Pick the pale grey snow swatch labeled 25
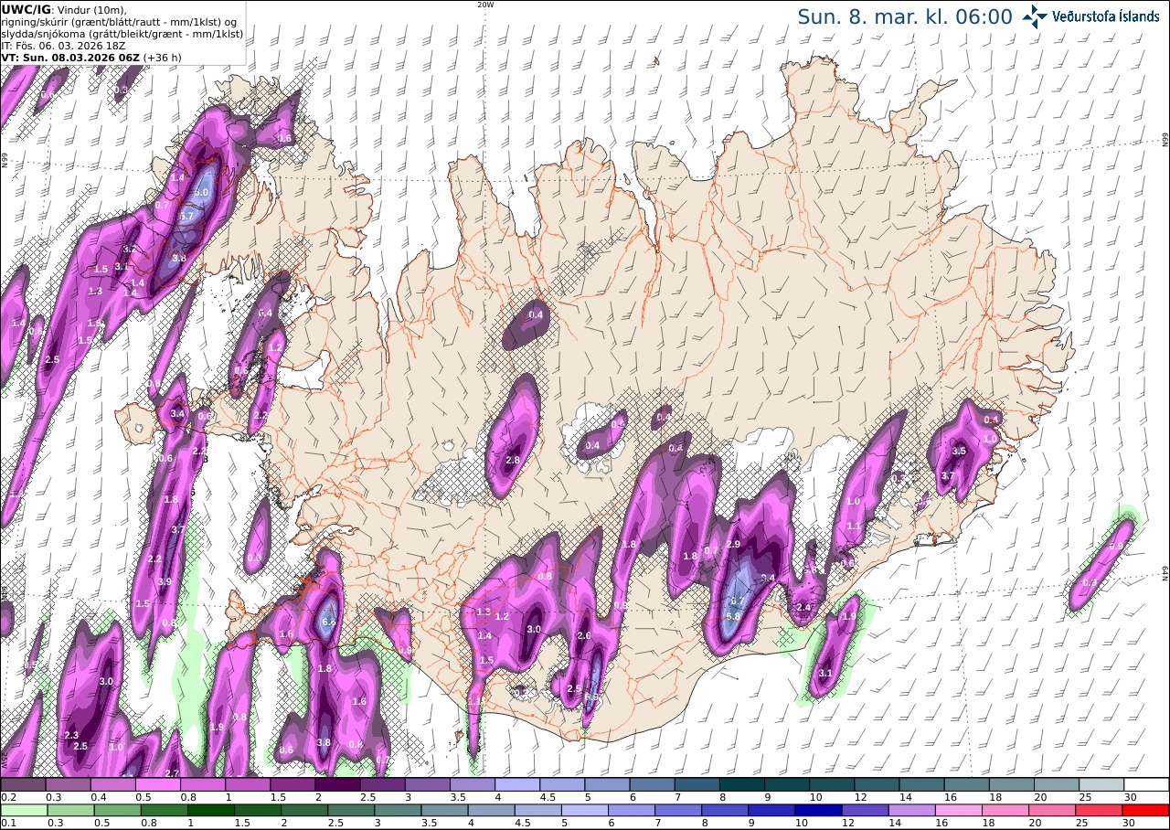1170x830 pixels. [1101, 784]
